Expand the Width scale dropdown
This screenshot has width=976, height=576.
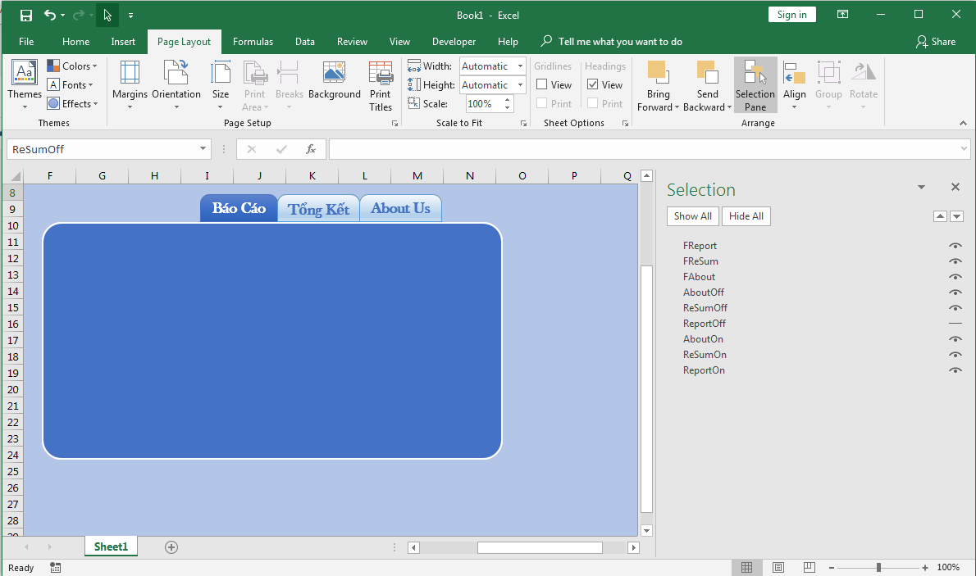[x=520, y=66]
